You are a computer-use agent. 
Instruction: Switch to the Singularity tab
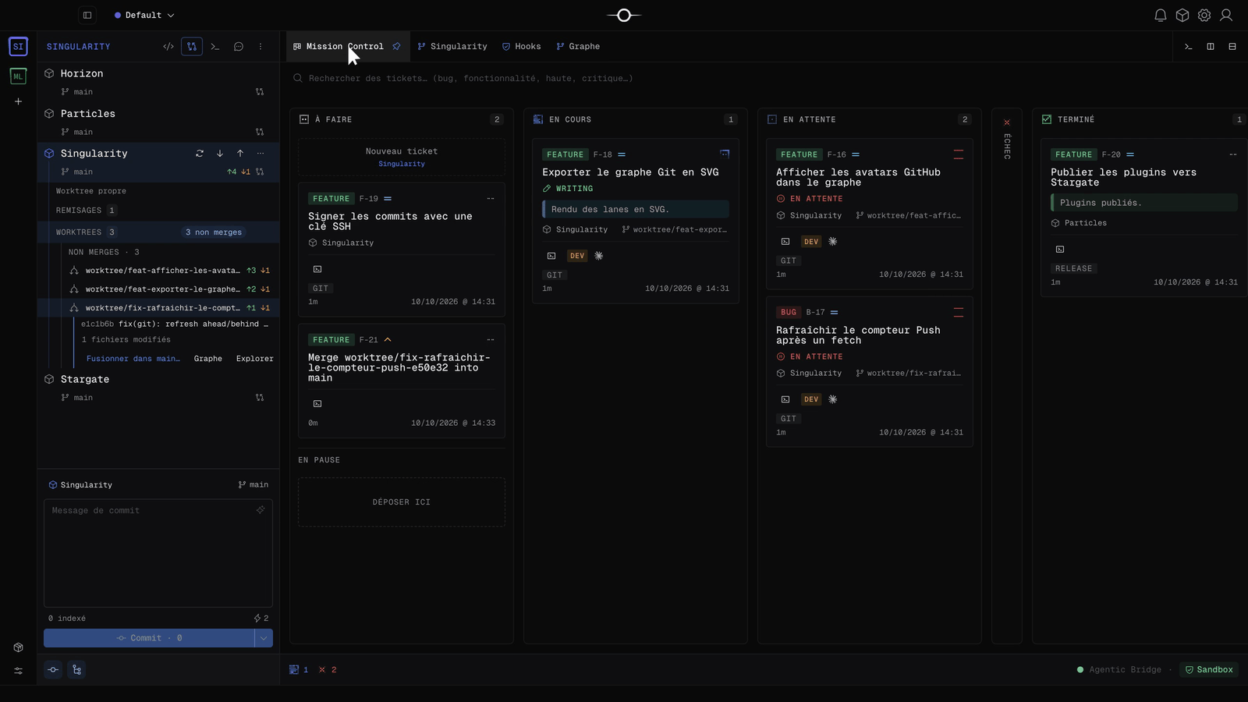[x=452, y=47]
